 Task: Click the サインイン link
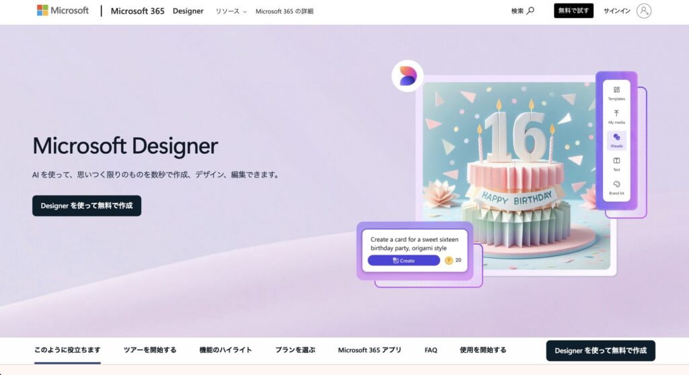616,11
